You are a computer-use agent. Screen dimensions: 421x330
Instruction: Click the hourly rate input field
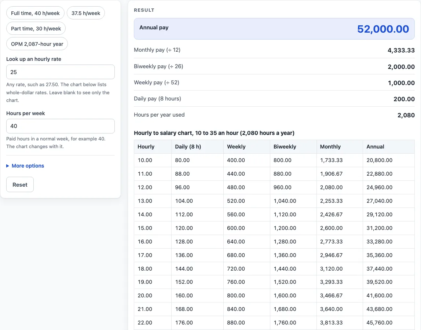point(61,72)
